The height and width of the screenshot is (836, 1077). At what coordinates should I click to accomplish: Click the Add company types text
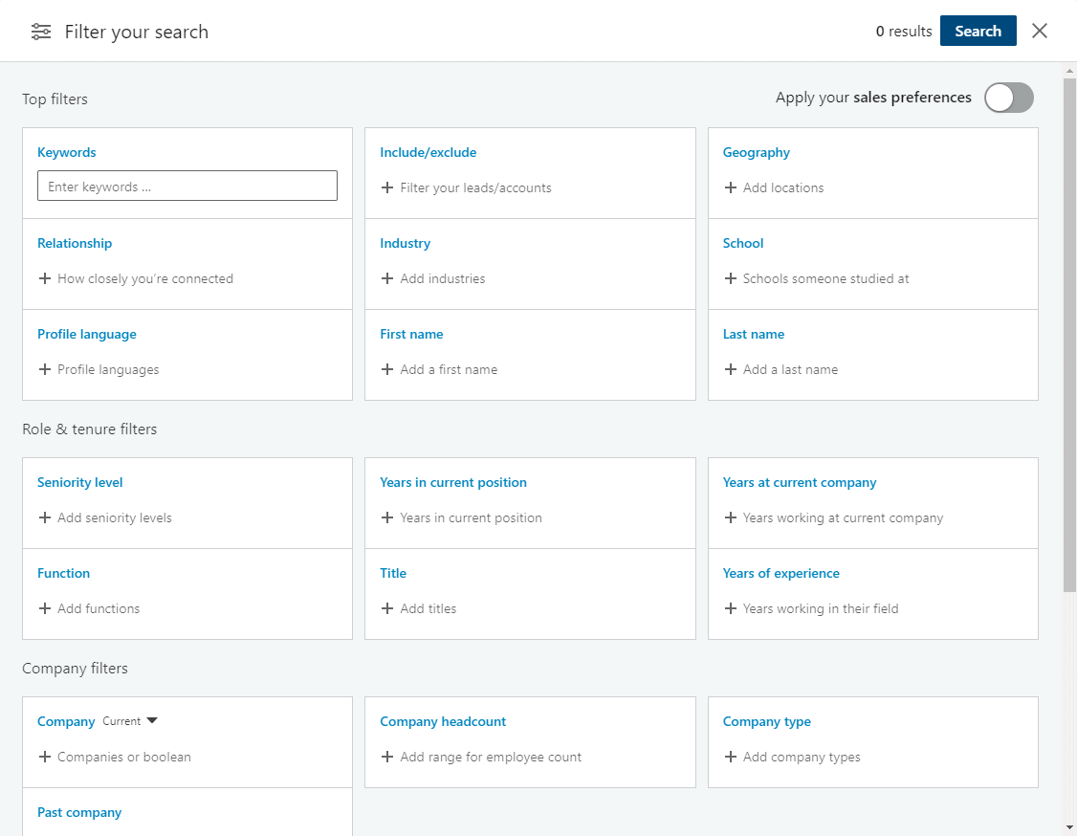pyautogui.click(x=801, y=757)
